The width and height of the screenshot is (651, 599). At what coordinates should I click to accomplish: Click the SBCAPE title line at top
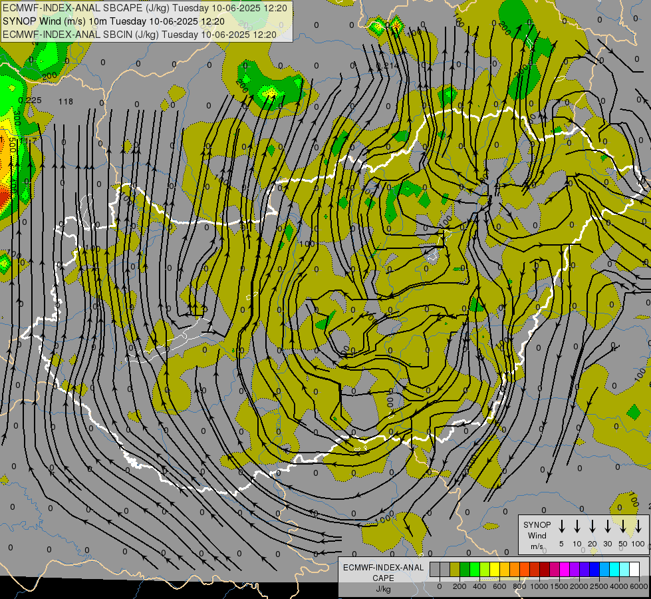[145, 8]
